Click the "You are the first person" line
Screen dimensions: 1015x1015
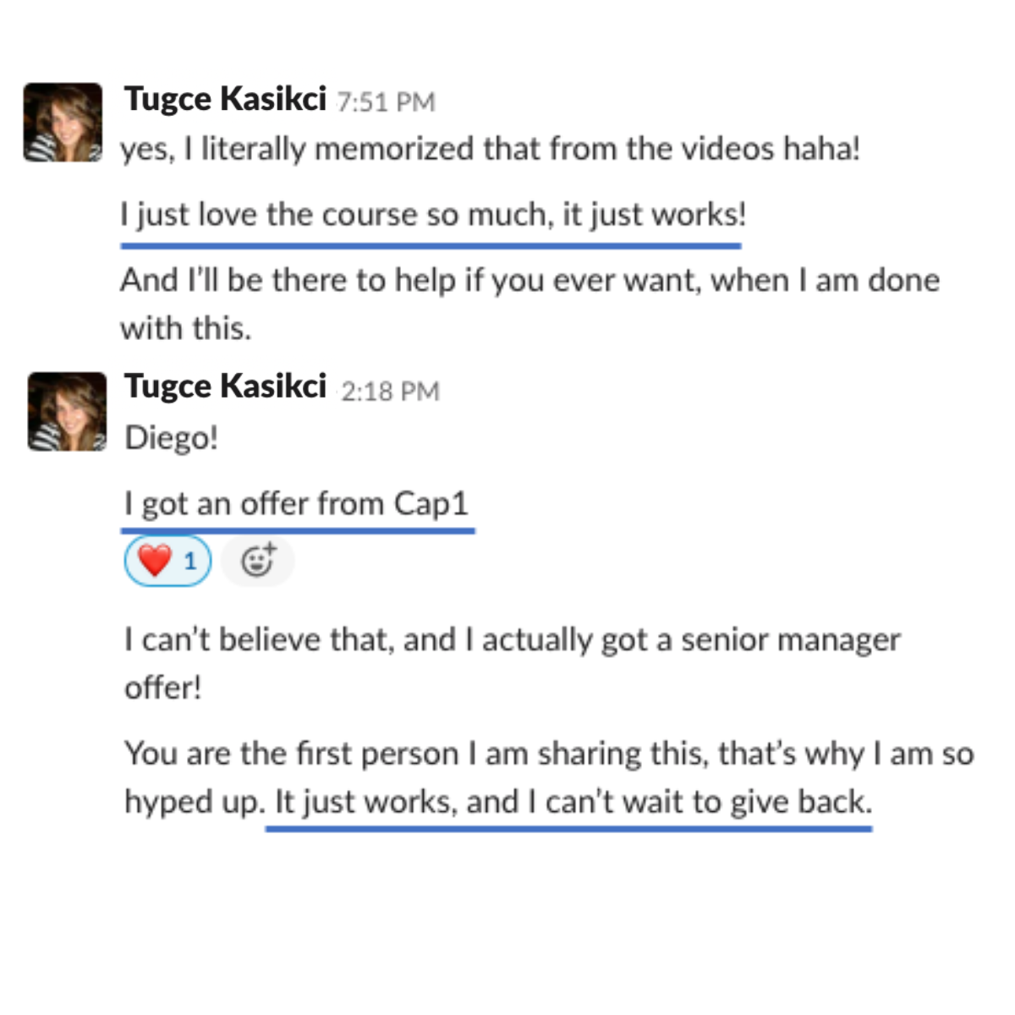coord(548,753)
